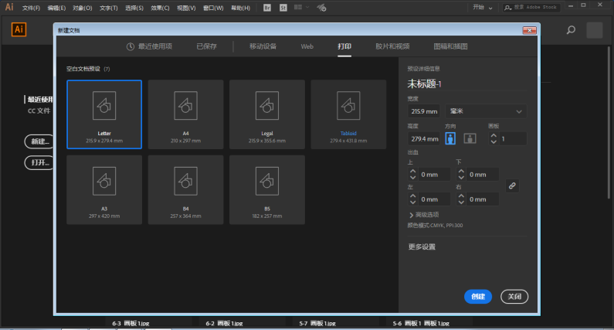Click the 打开 button in start screen

(x=39, y=162)
